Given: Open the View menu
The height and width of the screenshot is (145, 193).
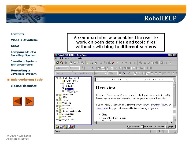Looking at the screenshot, I should point(67,58).
